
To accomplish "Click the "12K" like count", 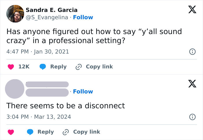I will coord(24,67).
